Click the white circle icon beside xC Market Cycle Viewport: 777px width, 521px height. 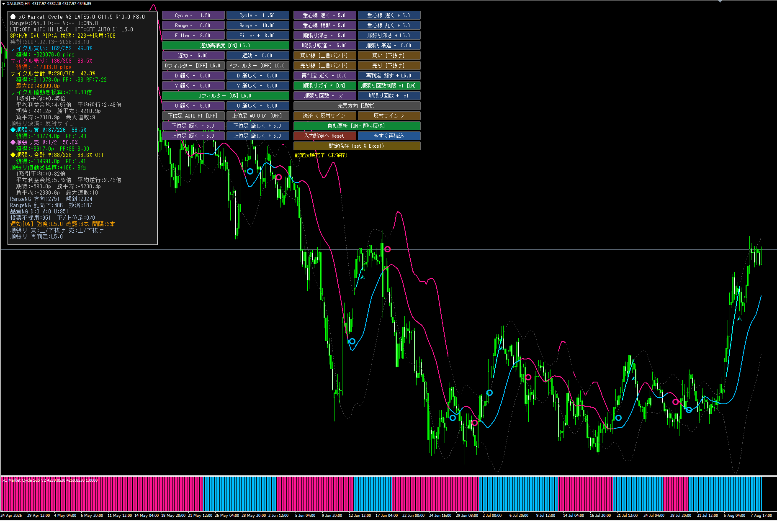pyautogui.click(x=13, y=17)
